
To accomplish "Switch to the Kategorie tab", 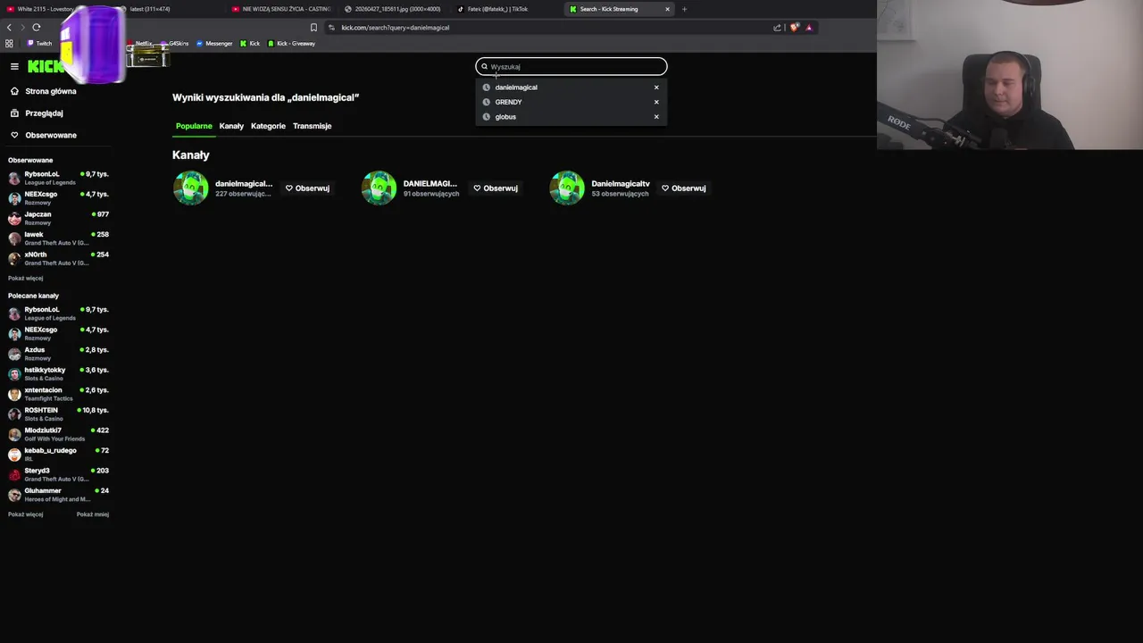I will pyautogui.click(x=268, y=126).
